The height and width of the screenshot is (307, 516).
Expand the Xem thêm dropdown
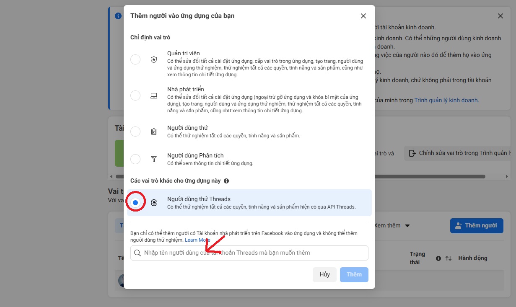click(393, 225)
